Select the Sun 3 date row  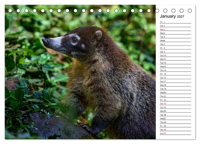tap(176, 29)
